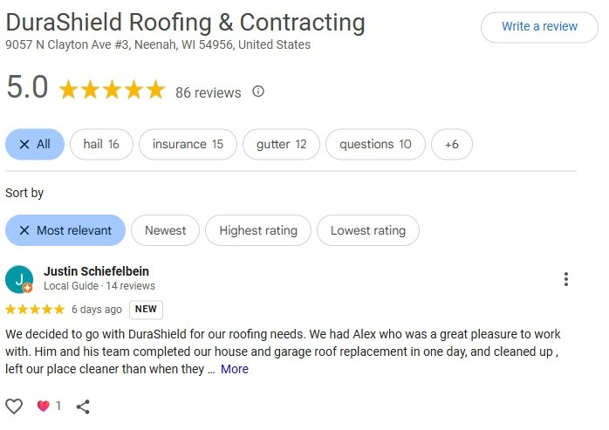Filter reviews by gutter topic

pyautogui.click(x=281, y=145)
